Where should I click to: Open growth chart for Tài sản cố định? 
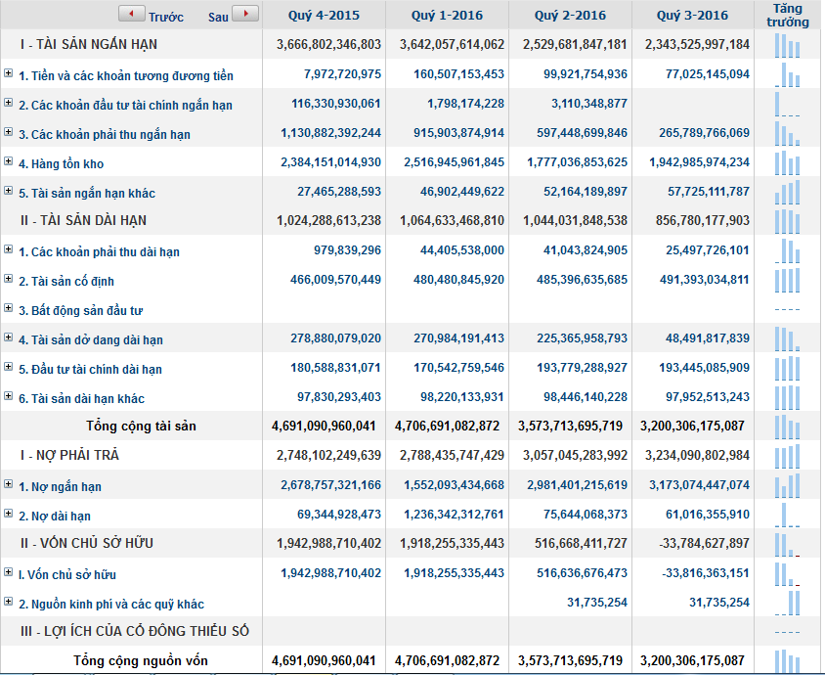787,280
